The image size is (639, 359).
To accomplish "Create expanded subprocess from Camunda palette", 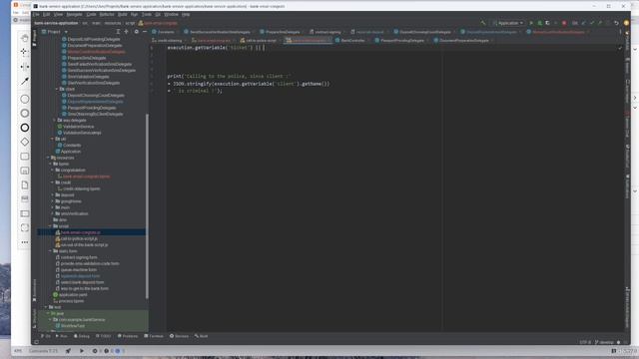I will pos(24,171).
